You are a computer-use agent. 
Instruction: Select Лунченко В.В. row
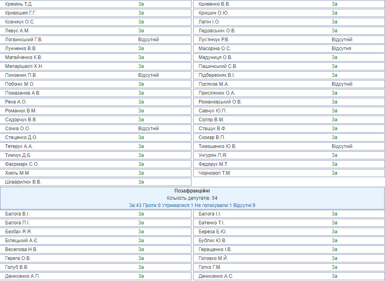click(95, 49)
